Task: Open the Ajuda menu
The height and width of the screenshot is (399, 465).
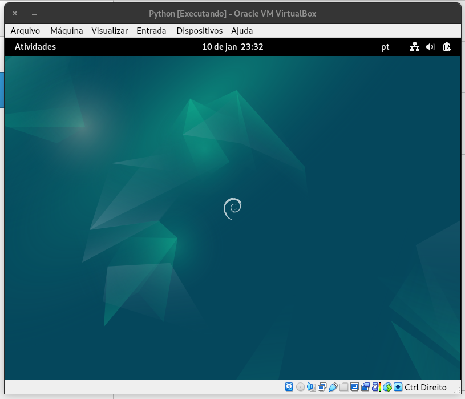Action: [x=242, y=31]
